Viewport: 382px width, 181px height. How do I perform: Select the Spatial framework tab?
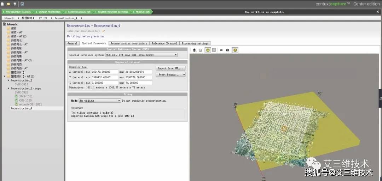point(94,43)
